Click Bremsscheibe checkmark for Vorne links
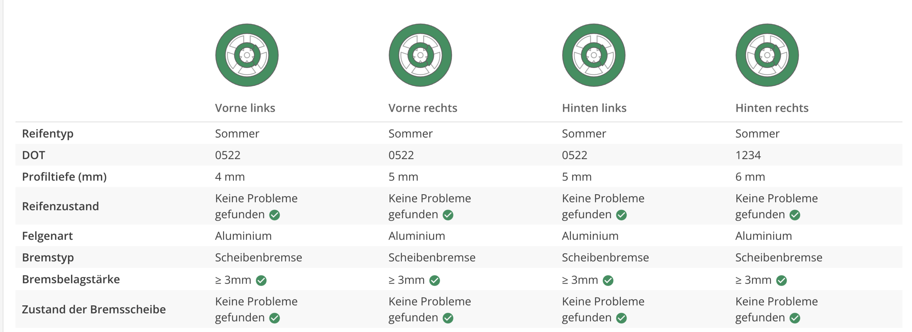 coord(274,318)
